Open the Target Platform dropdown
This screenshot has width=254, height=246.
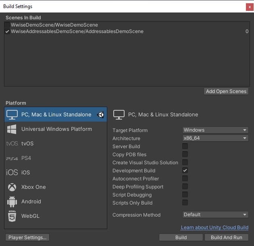215,130
